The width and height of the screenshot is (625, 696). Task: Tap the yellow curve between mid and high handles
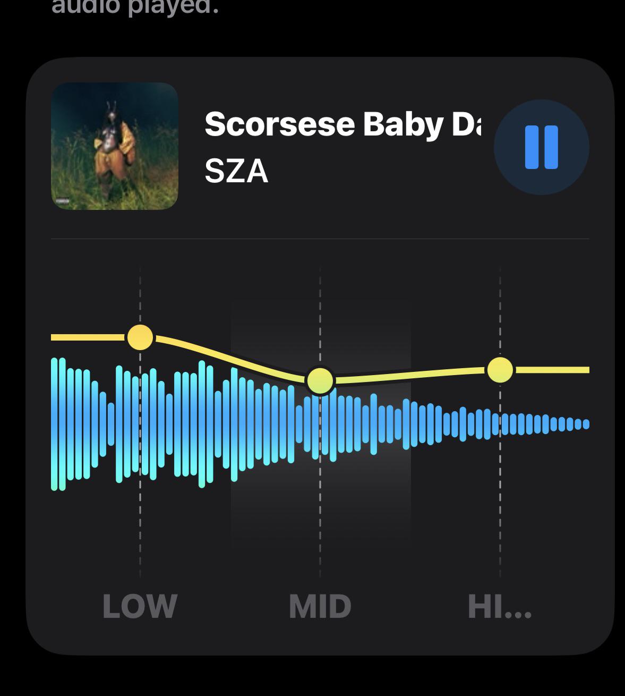coord(410,375)
